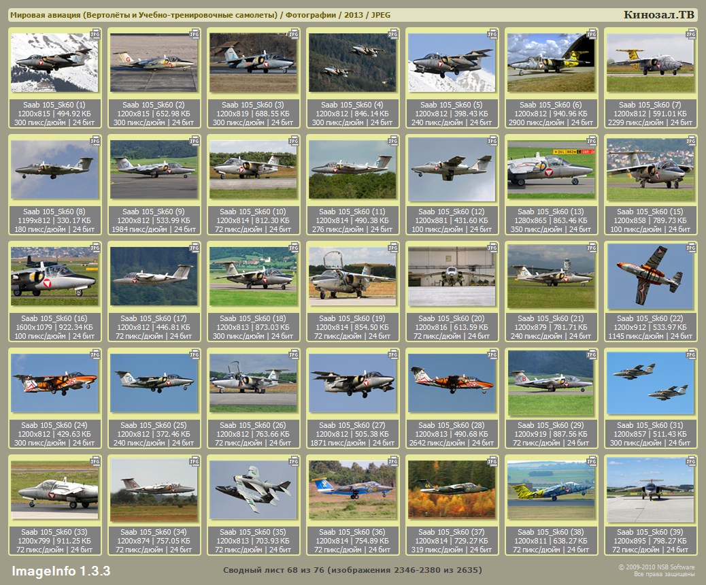The image size is (706, 585).
Task: Click the caption 'Saab 105_Sk60 (1)'
Action: click(54, 105)
